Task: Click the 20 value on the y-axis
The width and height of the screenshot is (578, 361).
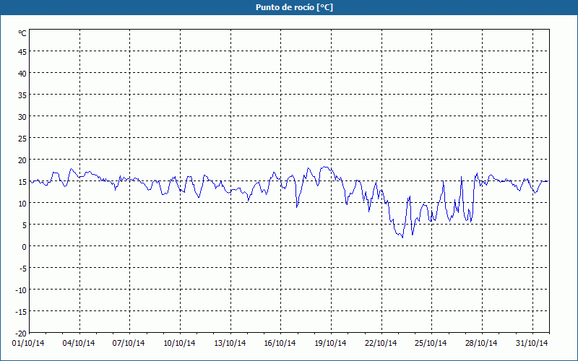Action: pos(22,160)
